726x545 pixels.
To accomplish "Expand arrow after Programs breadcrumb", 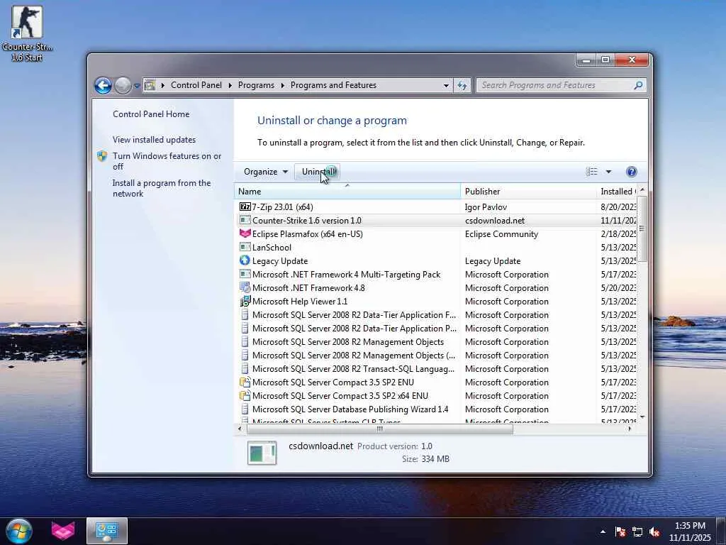I will (282, 85).
